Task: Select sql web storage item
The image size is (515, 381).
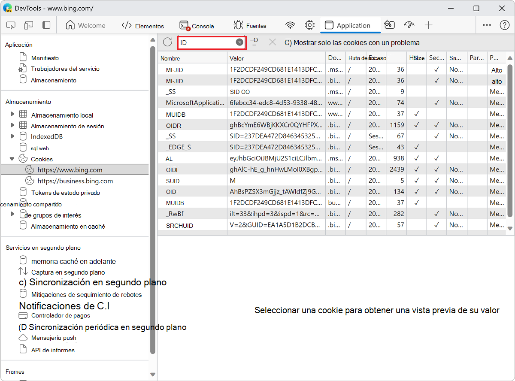Action: [39, 148]
